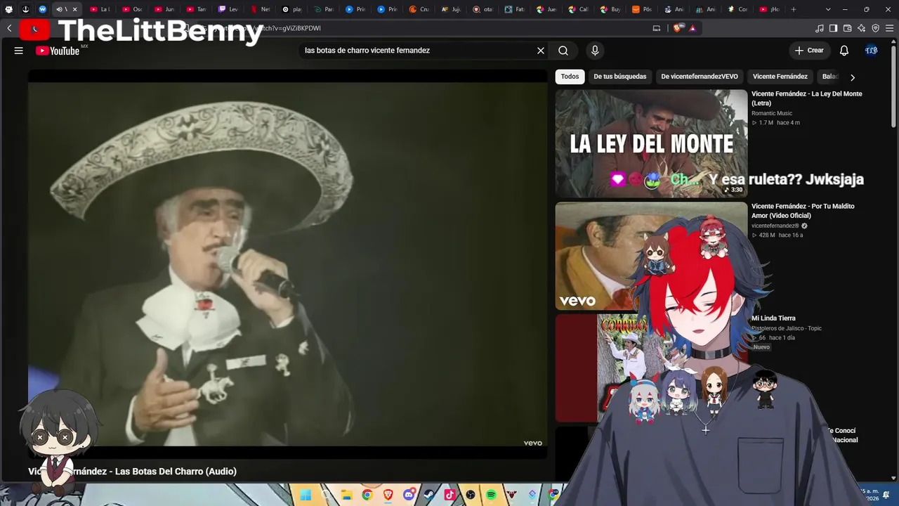
Task: Open the Brave VPN shield icon
Action: pyautogui.click(x=876, y=28)
